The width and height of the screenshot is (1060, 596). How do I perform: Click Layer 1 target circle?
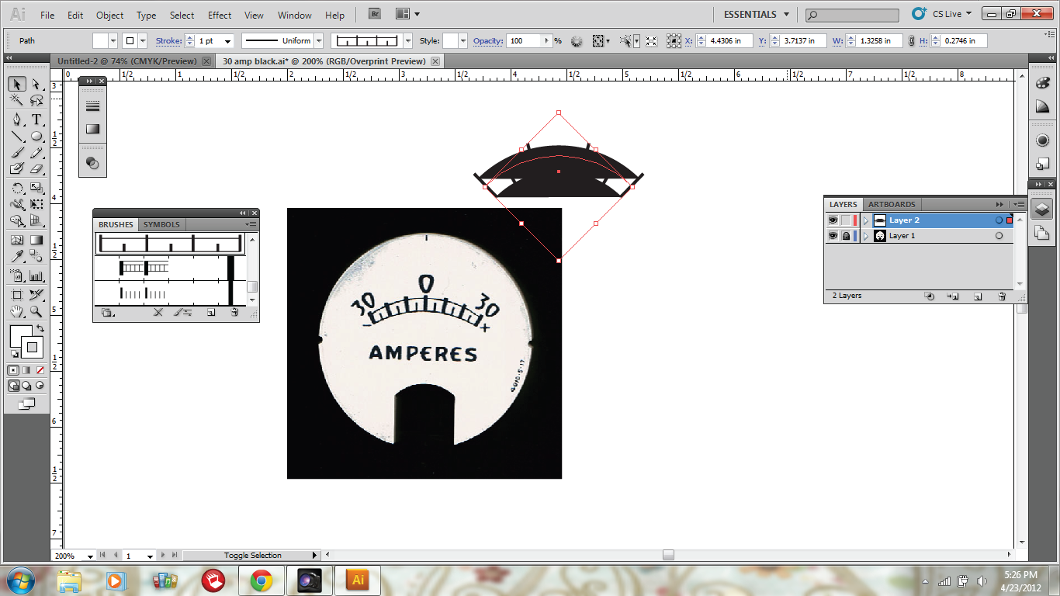tap(999, 236)
